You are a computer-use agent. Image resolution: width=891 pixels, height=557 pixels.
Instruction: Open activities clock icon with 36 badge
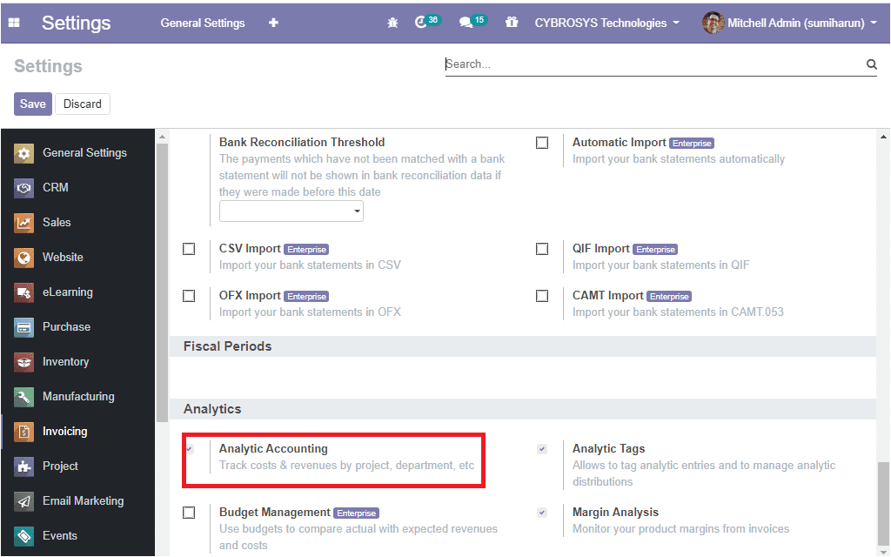point(420,22)
